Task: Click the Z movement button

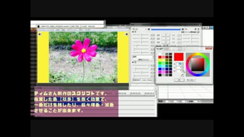Action: point(166,42)
